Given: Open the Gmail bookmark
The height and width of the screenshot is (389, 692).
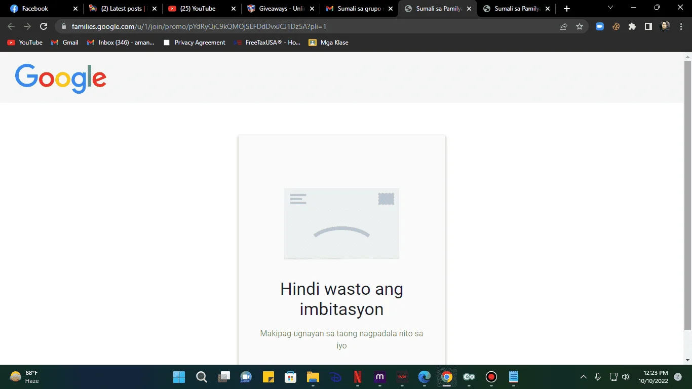Looking at the screenshot, I should [65, 43].
